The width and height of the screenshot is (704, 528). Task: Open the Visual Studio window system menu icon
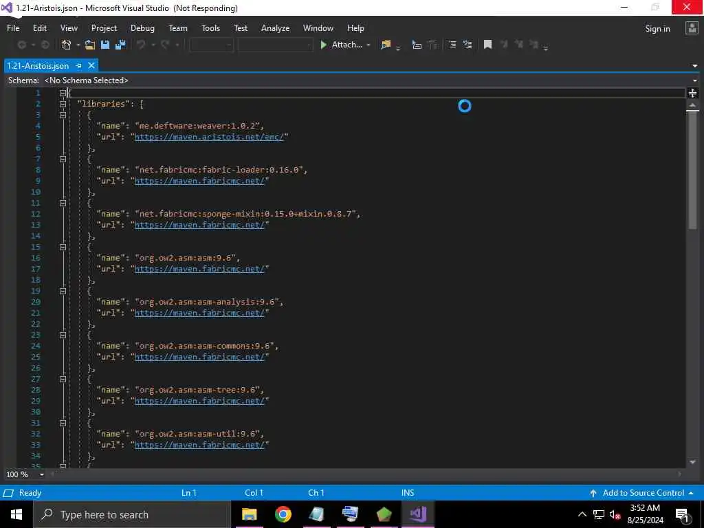point(6,8)
